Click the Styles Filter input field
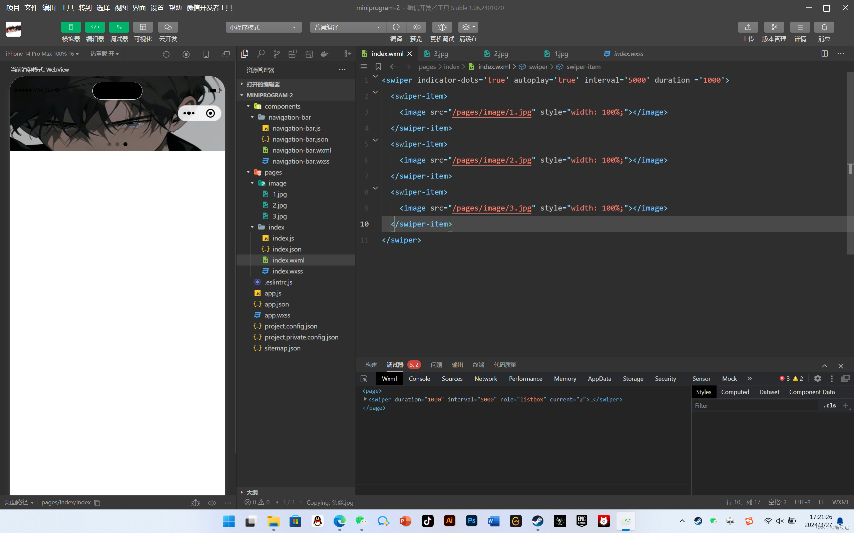 click(755, 406)
